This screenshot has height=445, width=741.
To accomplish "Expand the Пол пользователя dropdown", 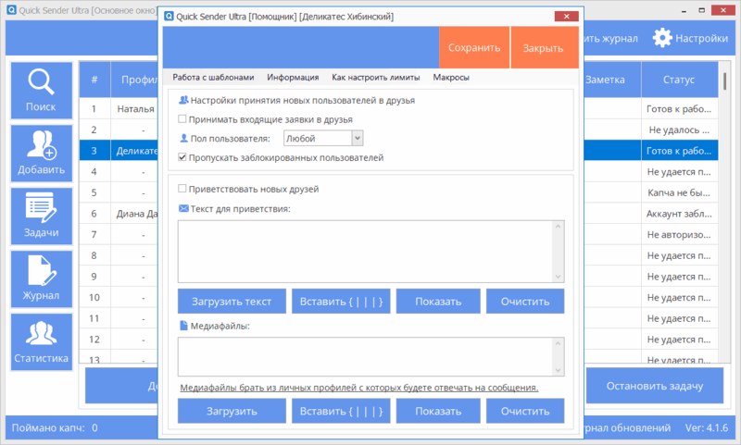I will tap(358, 138).
